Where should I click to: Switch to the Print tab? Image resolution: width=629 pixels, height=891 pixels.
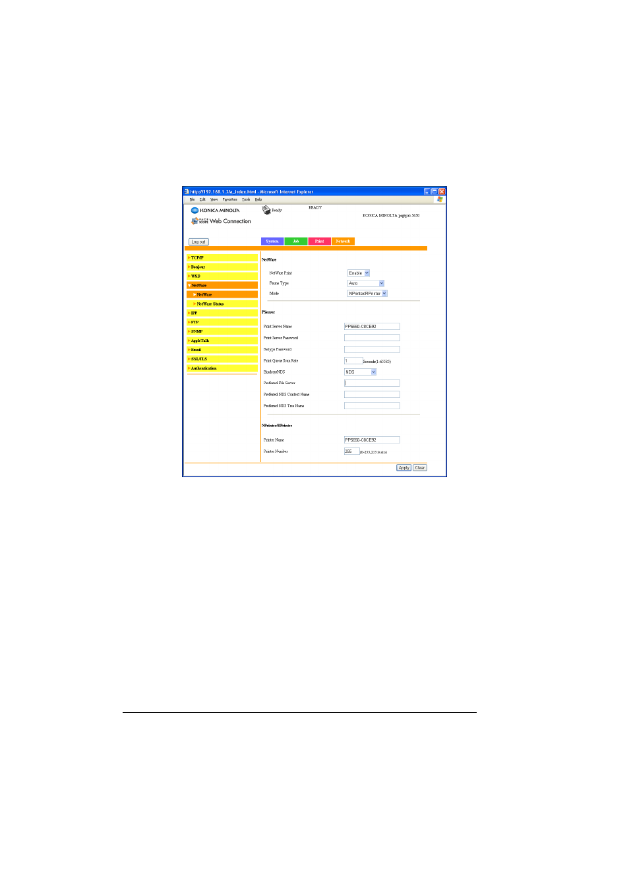pyautogui.click(x=319, y=242)
